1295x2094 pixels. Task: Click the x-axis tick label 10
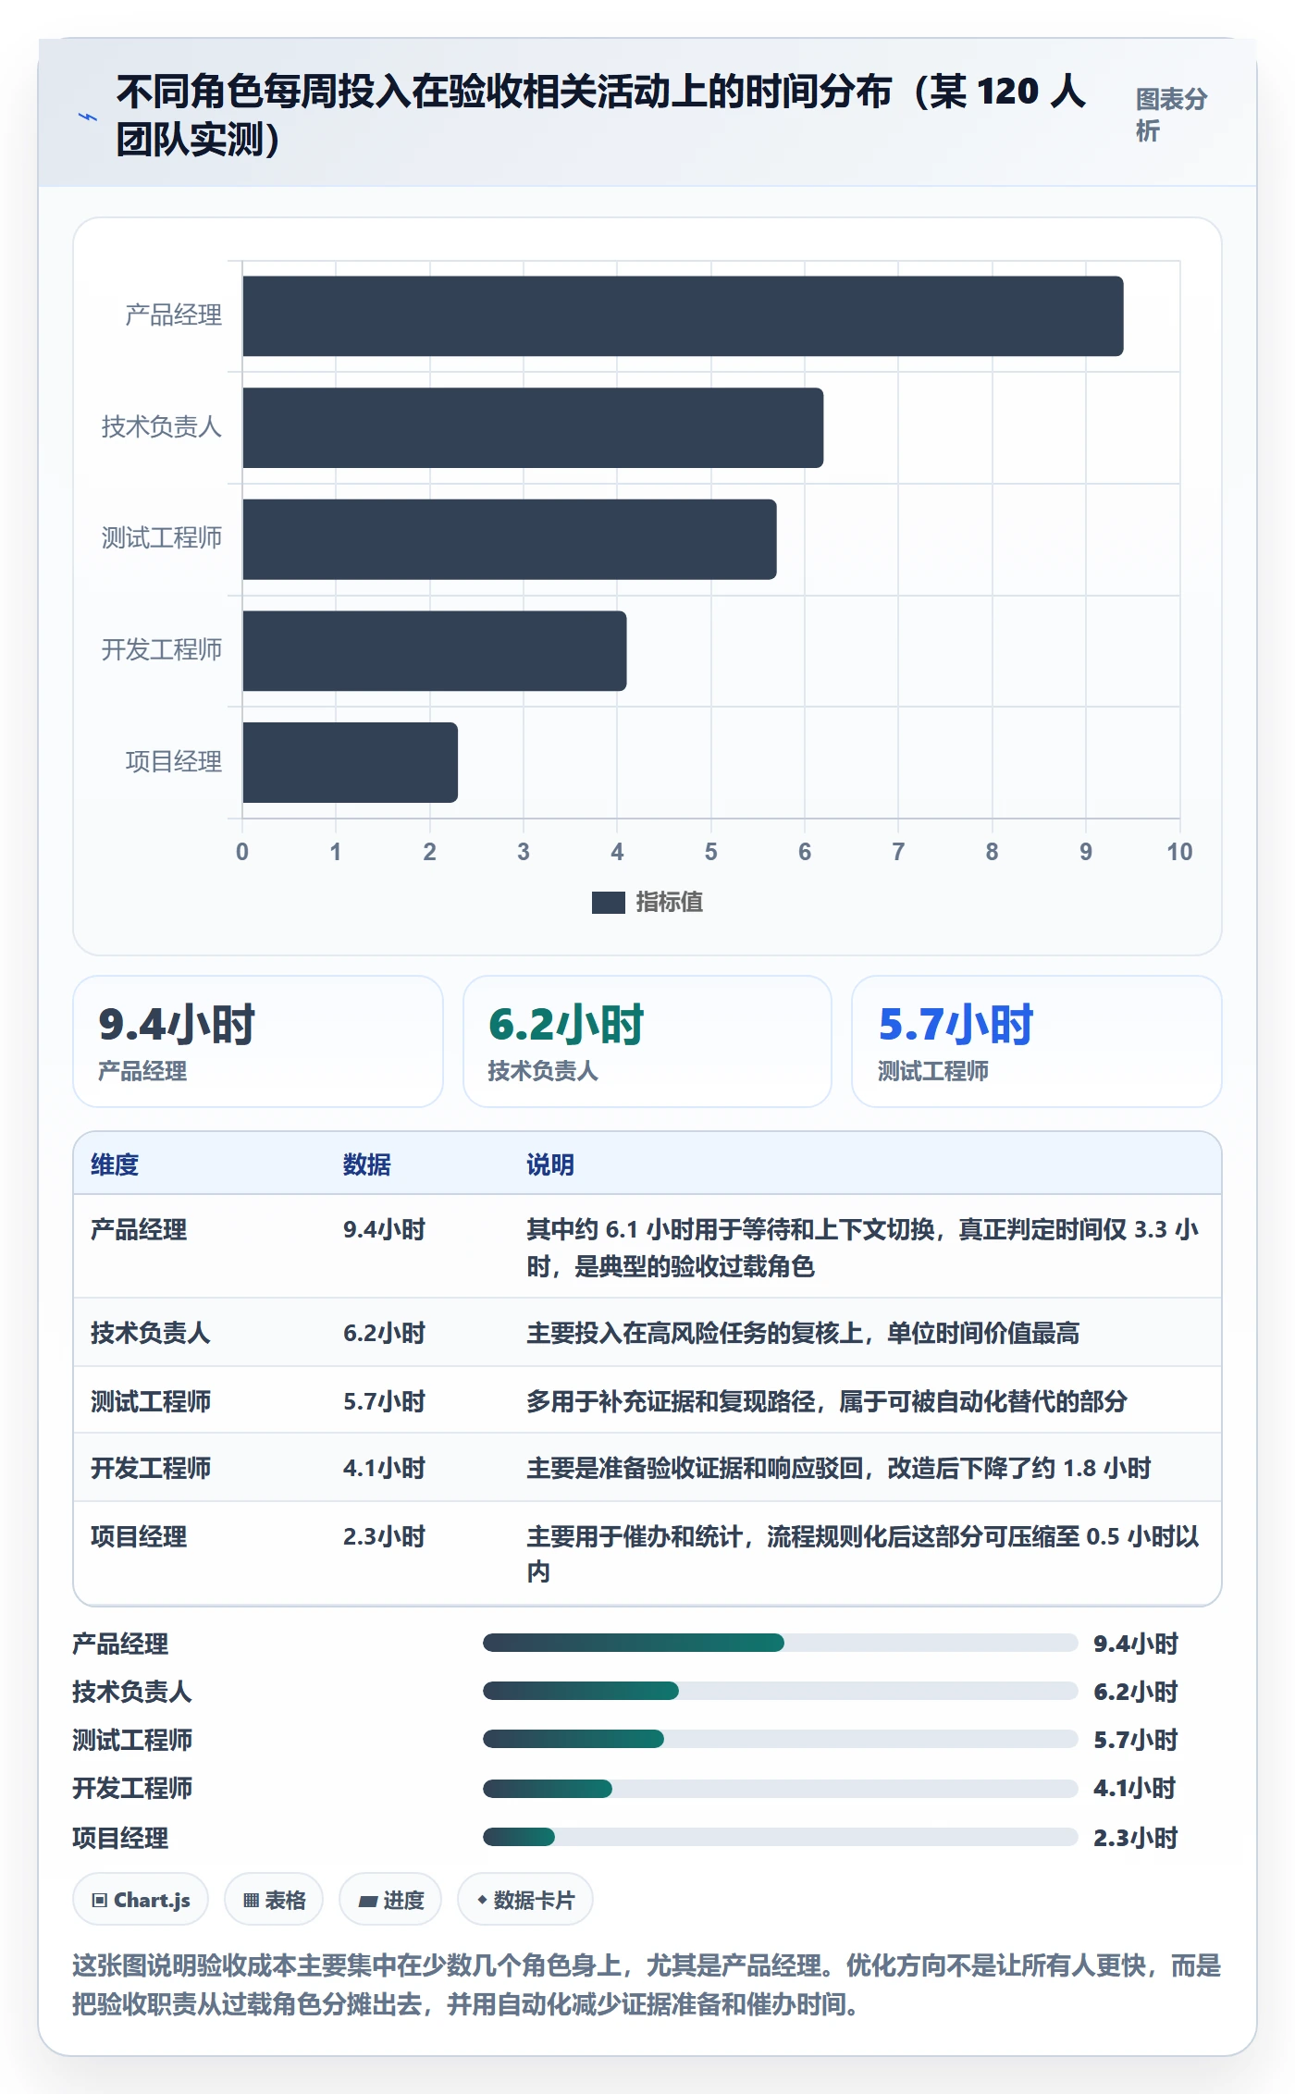click(x=1179, y=852)
